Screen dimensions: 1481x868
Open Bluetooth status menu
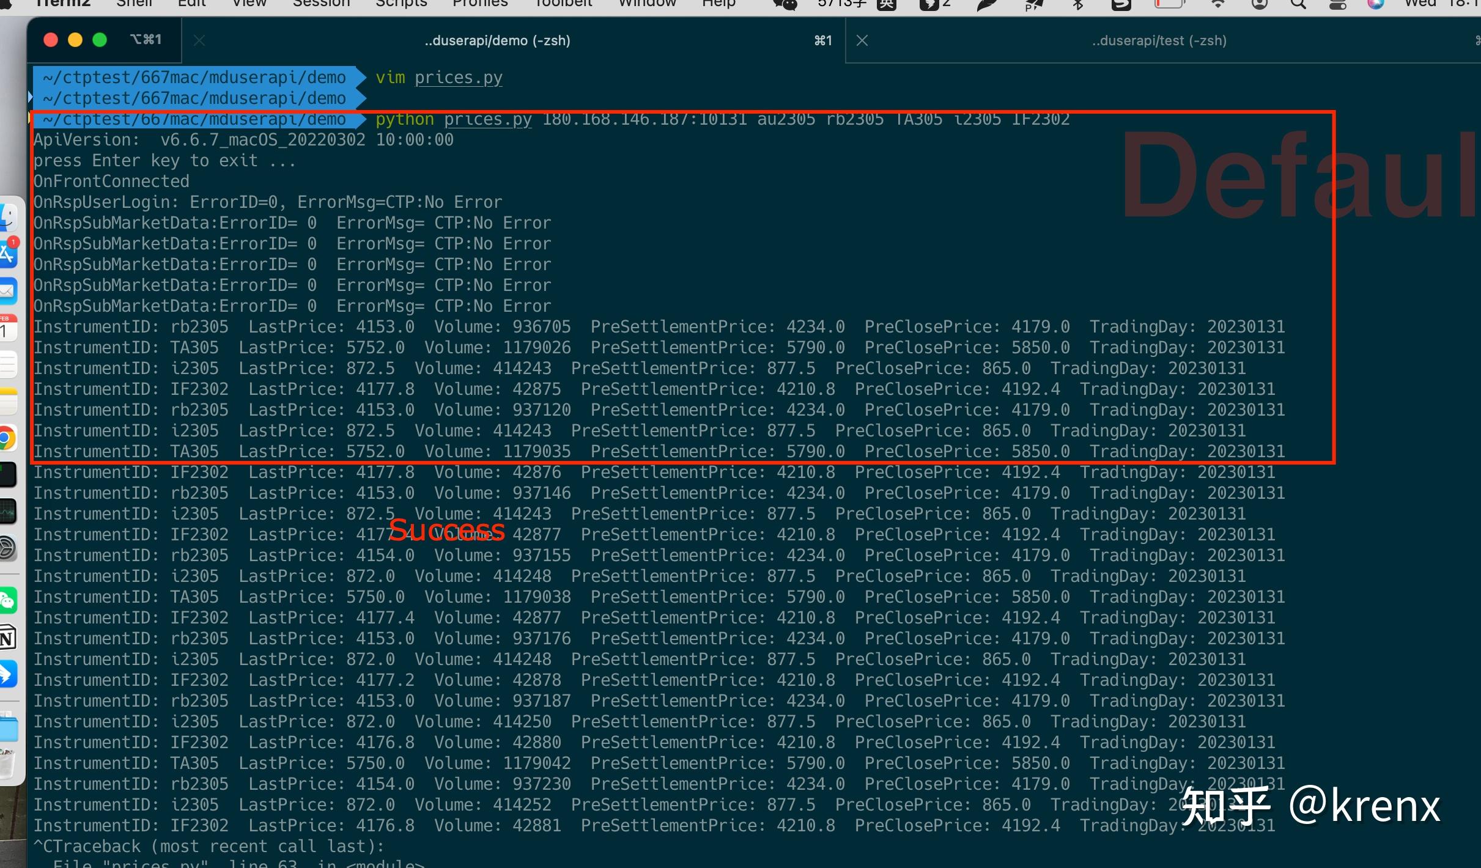point(1077,5)
